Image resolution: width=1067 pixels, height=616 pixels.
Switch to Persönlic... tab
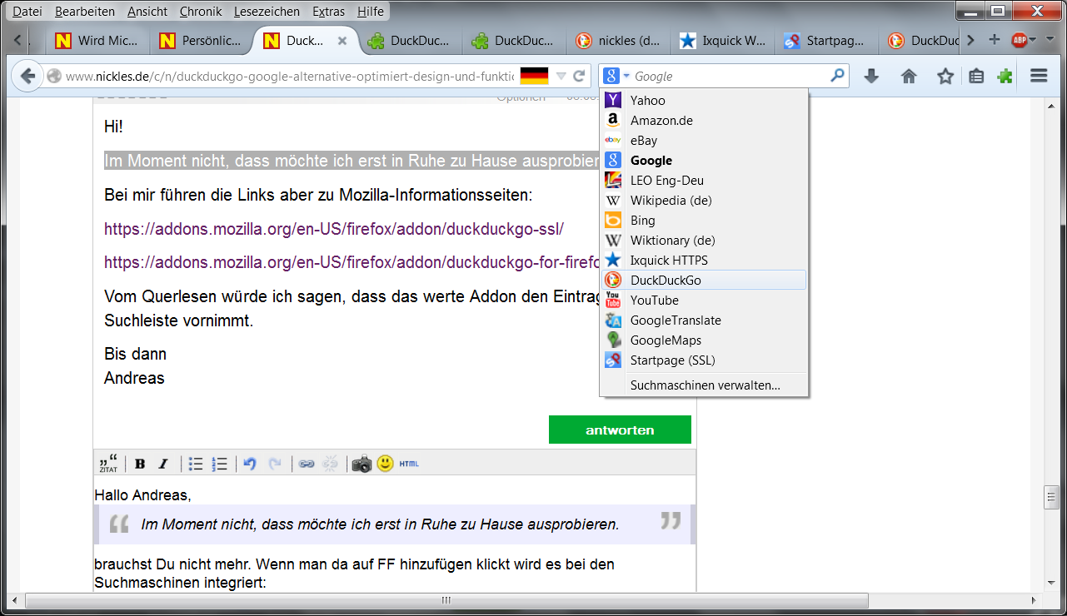tap(201, 40)
